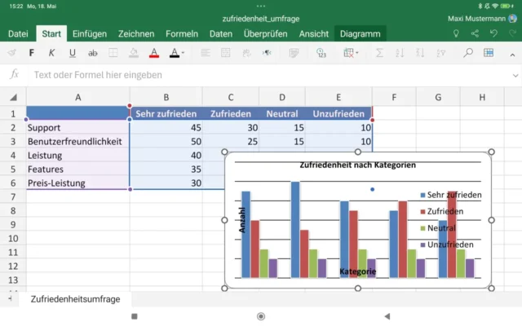Switch to the Start tab
This screenshot has height=326, width=522.
(x=51, y=34)
